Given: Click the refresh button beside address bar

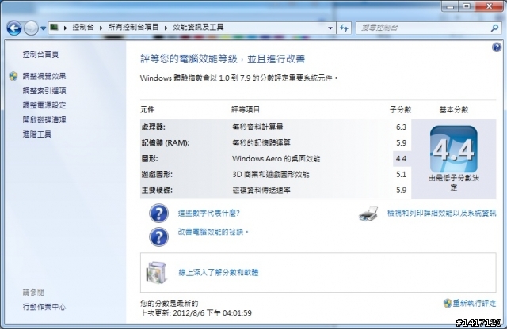Looking at the screenshot, I should (x=344, y=28).
